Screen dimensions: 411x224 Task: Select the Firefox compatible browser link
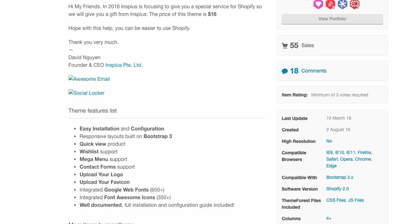pos(365,152)
